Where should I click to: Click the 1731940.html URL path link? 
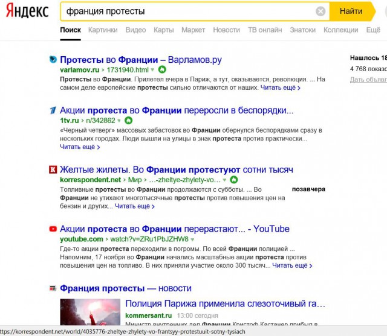tap(128, 70)
